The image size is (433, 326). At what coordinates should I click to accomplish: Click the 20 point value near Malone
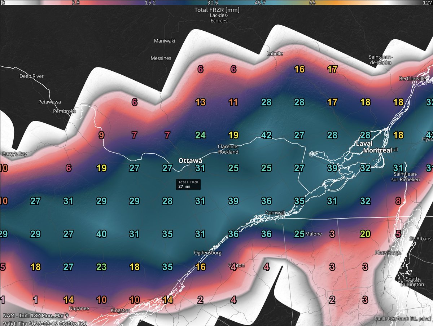[x=365, y=234]
